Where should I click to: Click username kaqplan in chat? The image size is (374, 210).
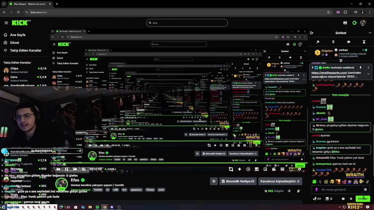[x=321, y=148]
